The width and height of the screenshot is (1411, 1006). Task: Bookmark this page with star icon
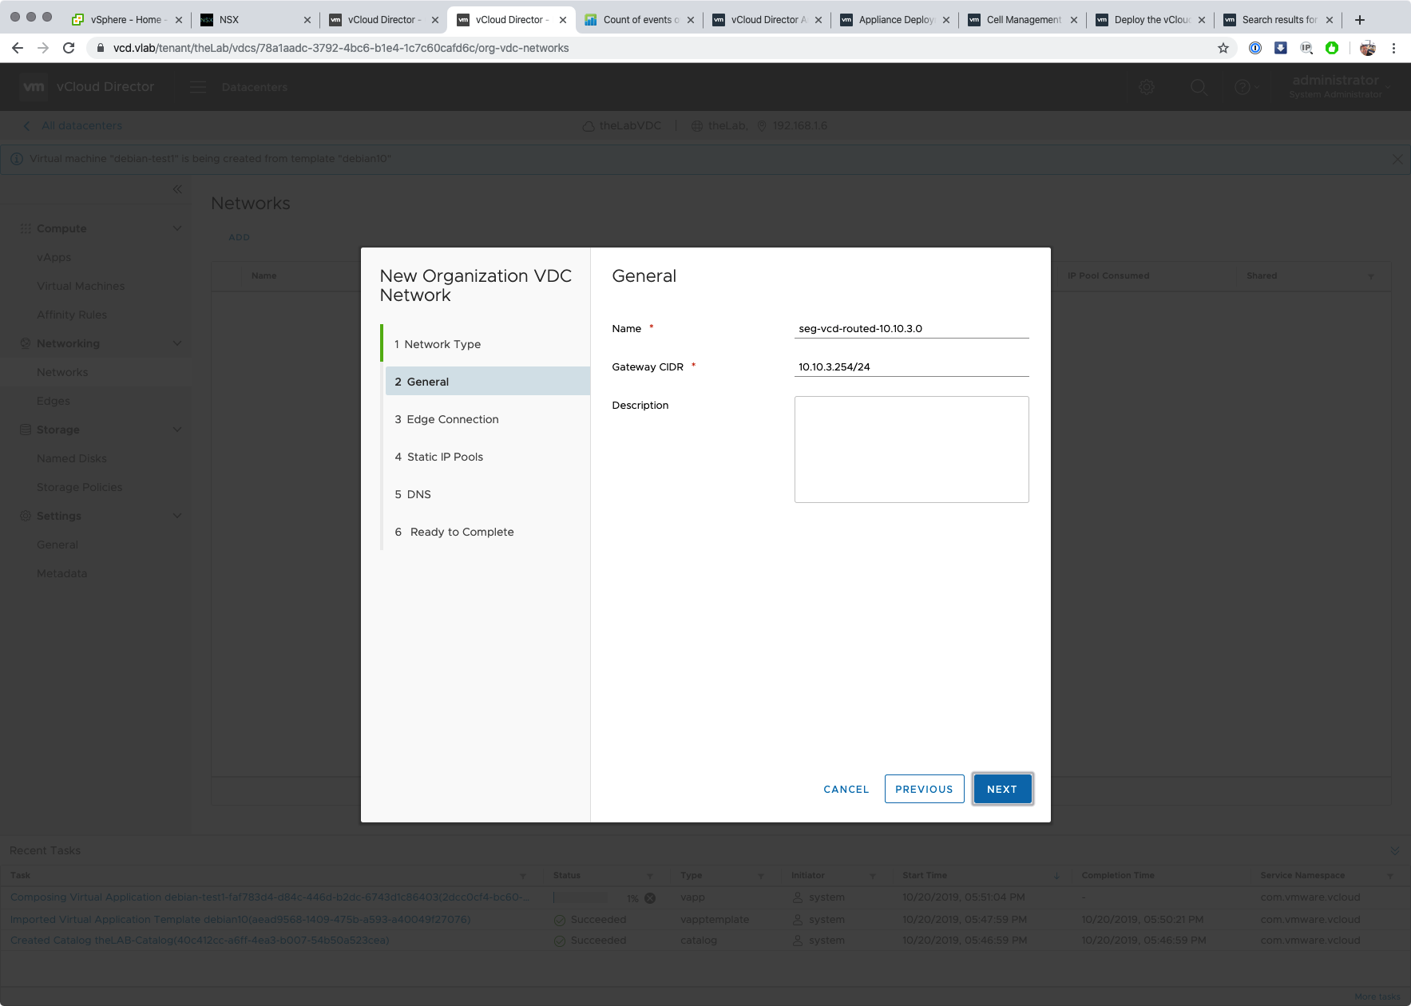click(1223, 48)
